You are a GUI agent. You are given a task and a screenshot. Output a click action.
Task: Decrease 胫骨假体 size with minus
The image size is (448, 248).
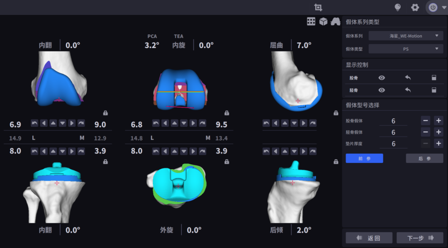(x=426, y=132)
